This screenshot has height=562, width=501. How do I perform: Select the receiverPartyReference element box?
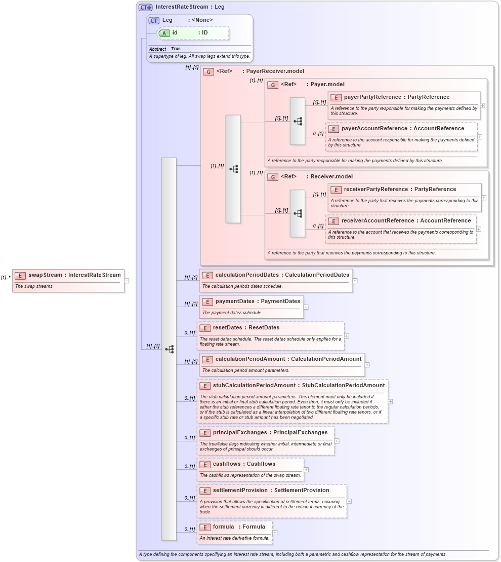coord(402,189)
